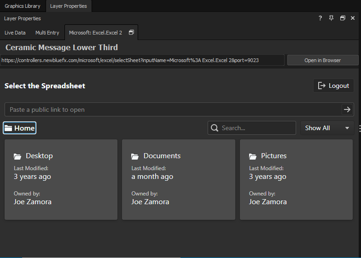Pop out the Microsoft: Excel.Excel 2 tab

coord(131,32)
